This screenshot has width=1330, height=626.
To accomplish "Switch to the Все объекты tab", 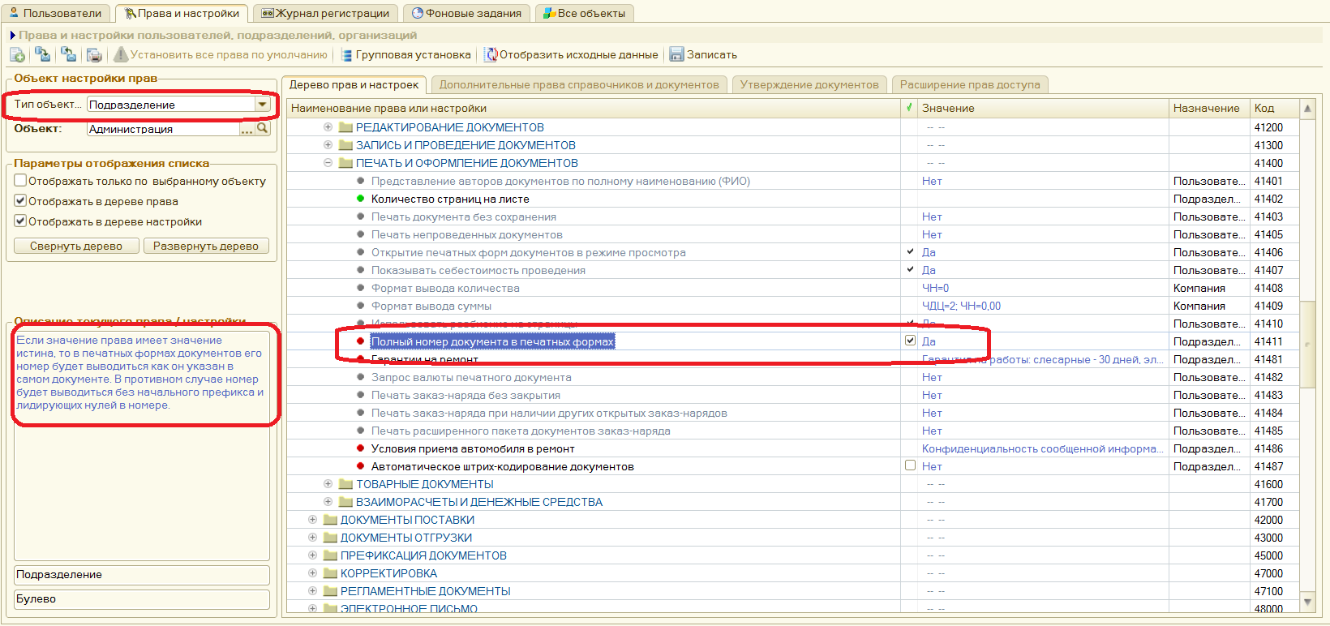I will point(584,13).
